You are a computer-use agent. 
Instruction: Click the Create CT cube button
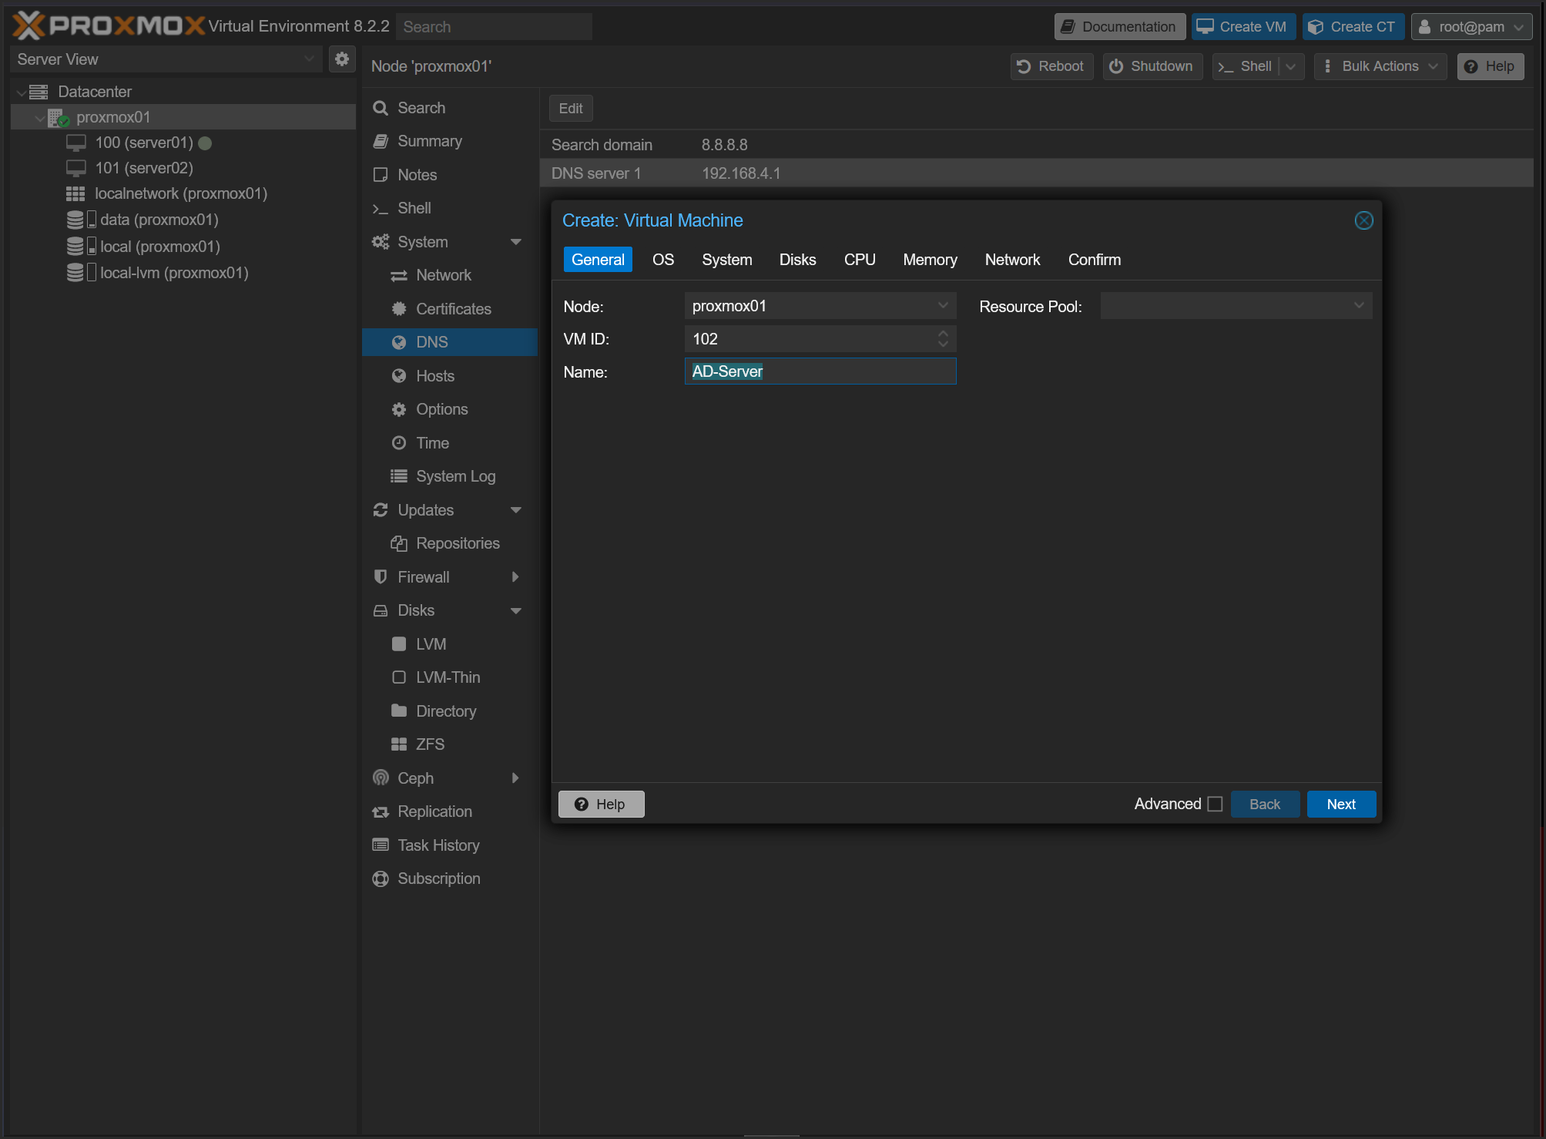tap(1353, 27)
